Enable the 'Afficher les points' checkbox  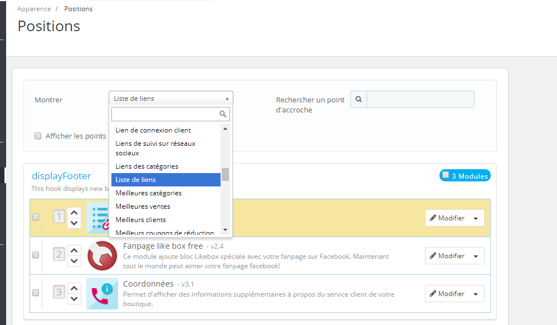click(37, 136)
